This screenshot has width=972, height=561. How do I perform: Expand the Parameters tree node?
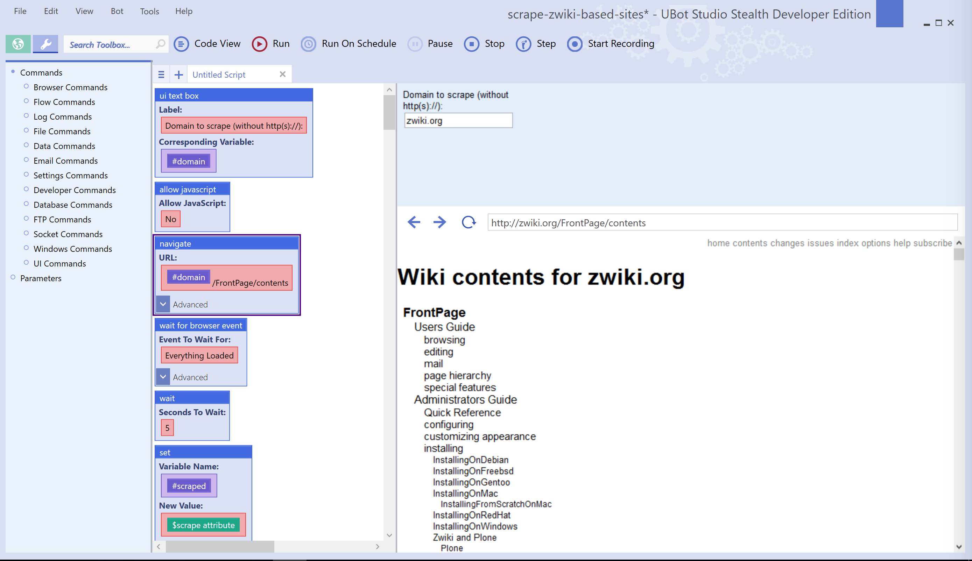13,277
